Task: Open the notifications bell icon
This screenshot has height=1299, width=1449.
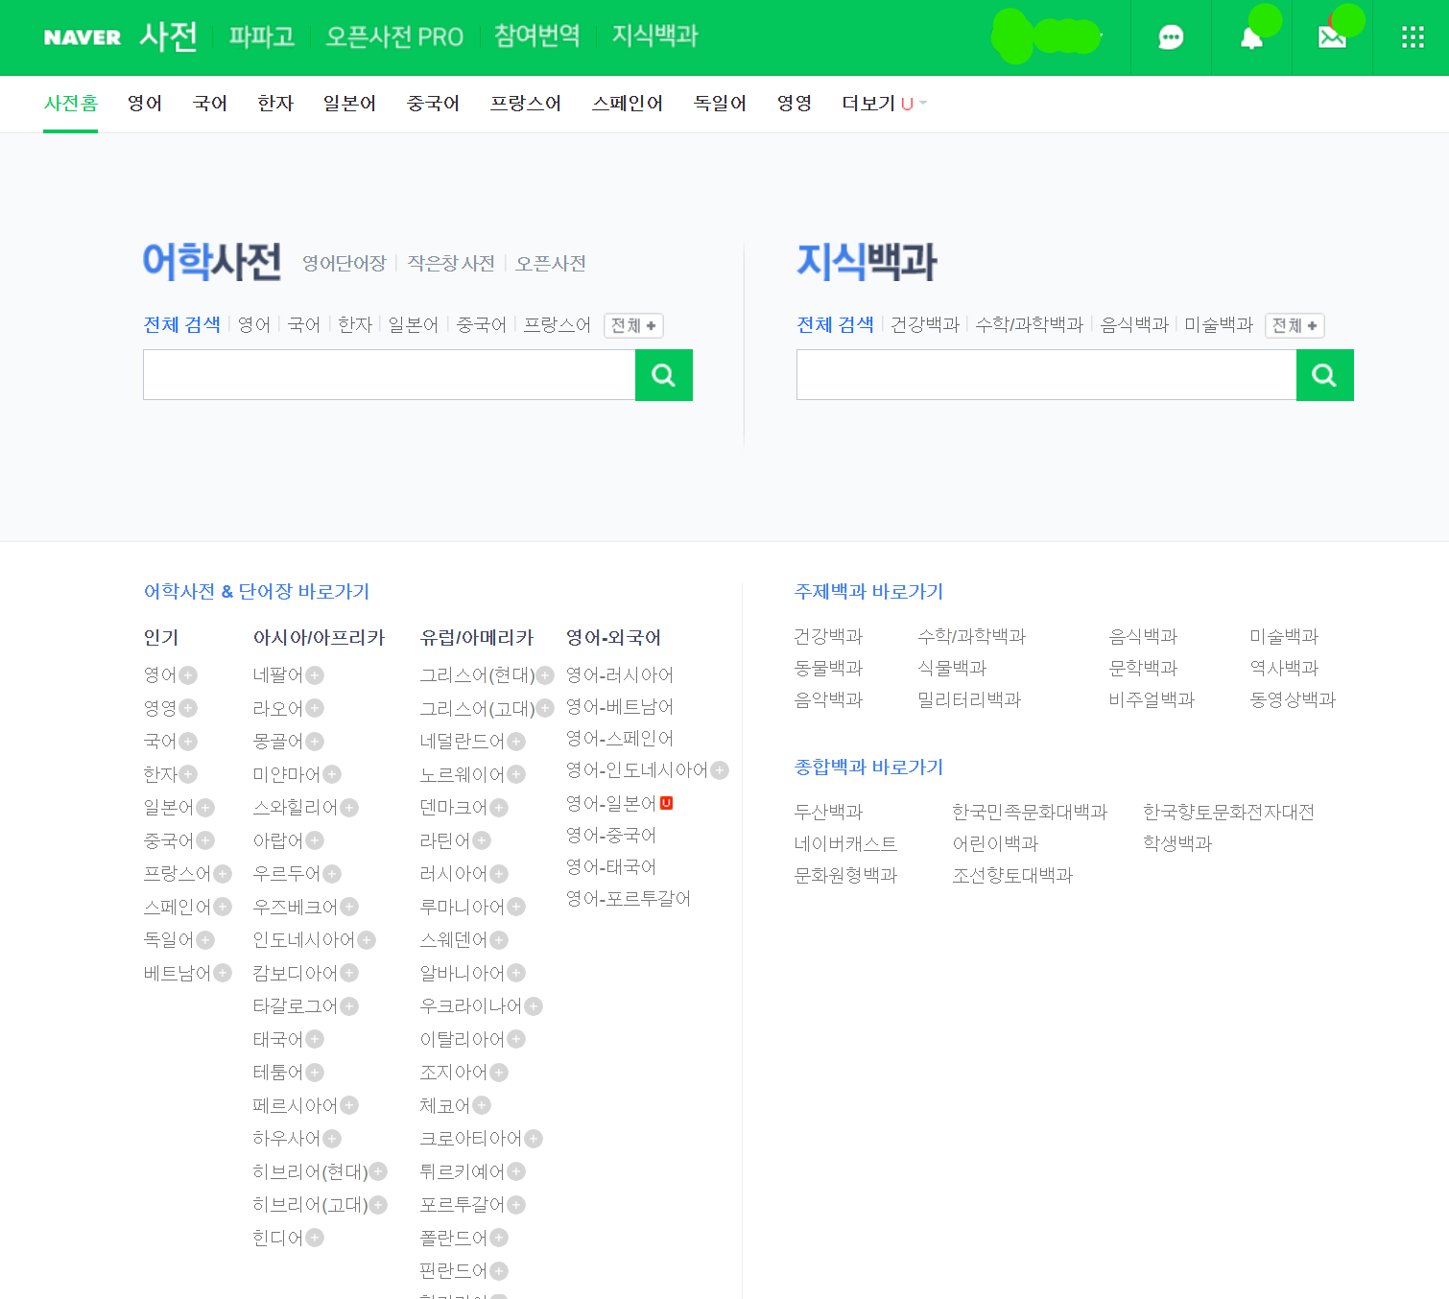Action: click(x=1251, y=38)
